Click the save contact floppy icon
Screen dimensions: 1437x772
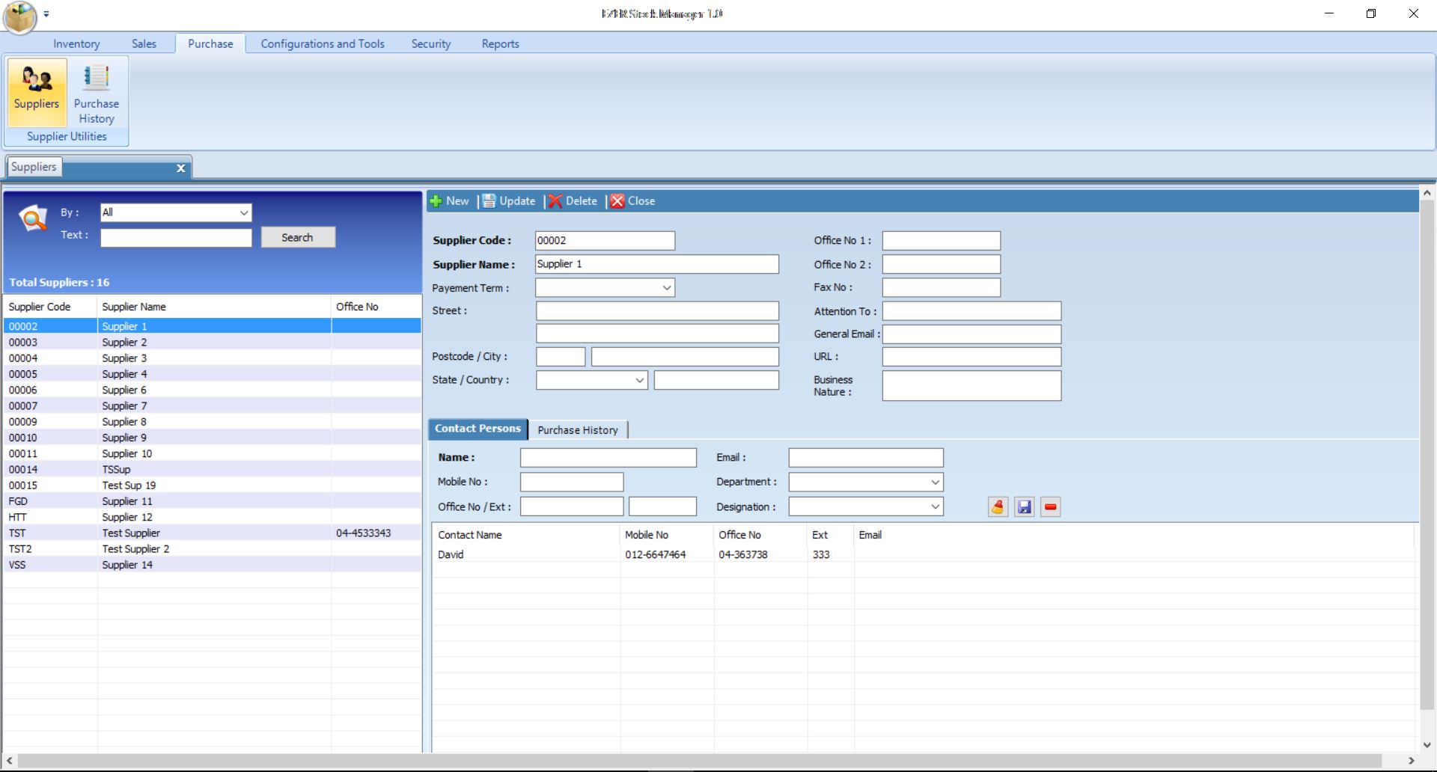(1025, 507)
